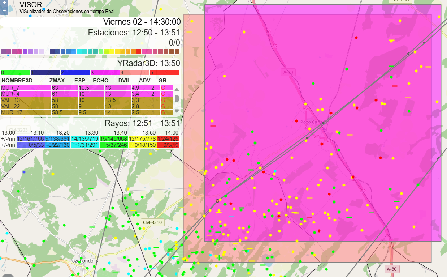Click the storm table scroll down arrow

pos(177,111)
